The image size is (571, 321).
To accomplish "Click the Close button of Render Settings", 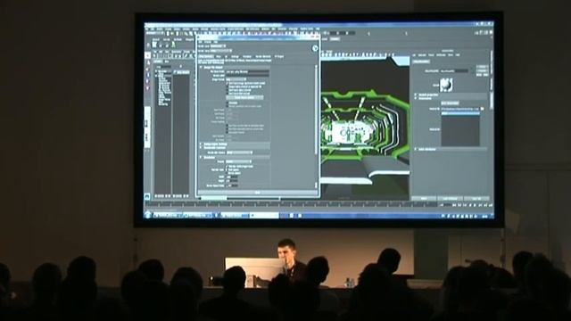I will point(257,193).
